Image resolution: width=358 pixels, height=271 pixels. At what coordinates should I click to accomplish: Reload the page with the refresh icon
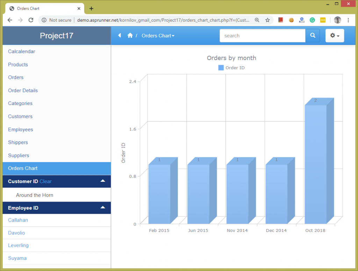30,20
